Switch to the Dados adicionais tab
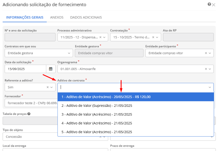Screen dimensions: 219x151 pos(86,17)
